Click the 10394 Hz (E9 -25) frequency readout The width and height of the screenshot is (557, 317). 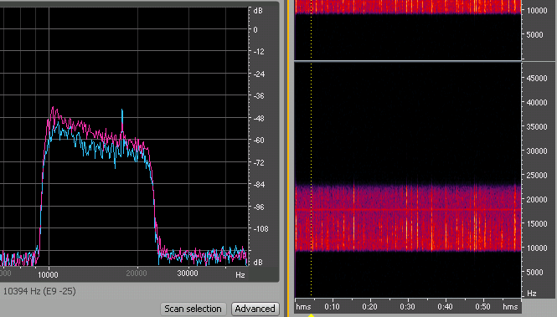(x=39, y=291)
